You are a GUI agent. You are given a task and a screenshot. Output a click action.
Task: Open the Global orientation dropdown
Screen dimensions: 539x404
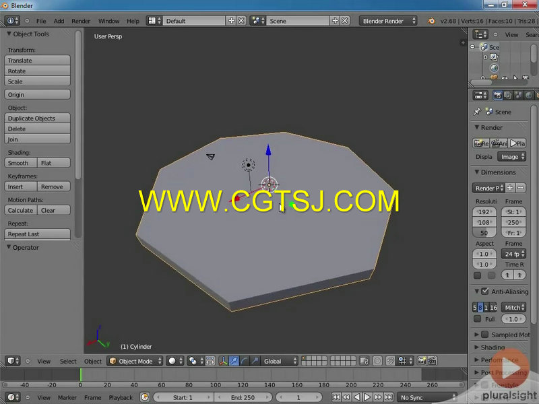pos(279,361)
